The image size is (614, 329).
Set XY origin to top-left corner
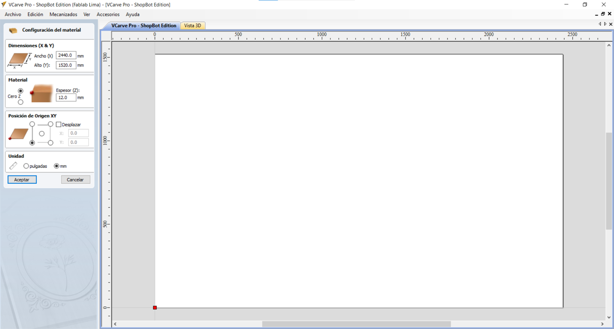click(32, 124)
